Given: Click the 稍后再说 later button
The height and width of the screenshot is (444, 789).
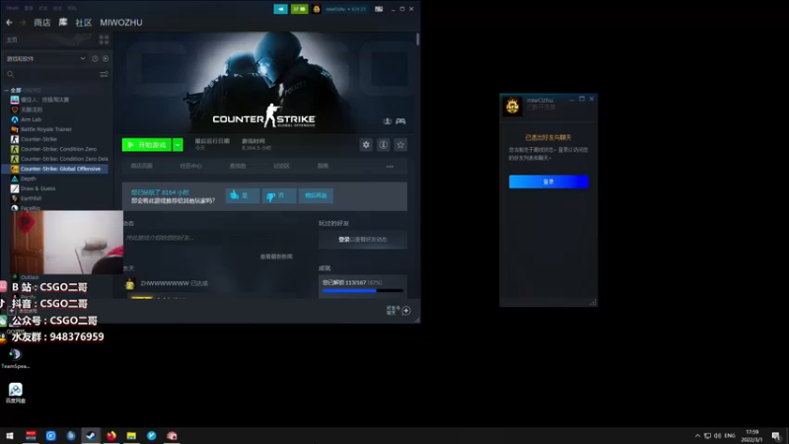Looking at the screenshot, I should 316,195.
